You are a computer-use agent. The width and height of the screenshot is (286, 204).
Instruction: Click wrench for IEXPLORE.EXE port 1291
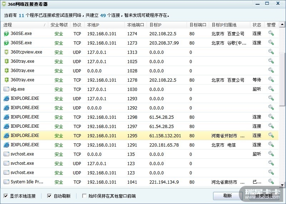pos(271,144)
